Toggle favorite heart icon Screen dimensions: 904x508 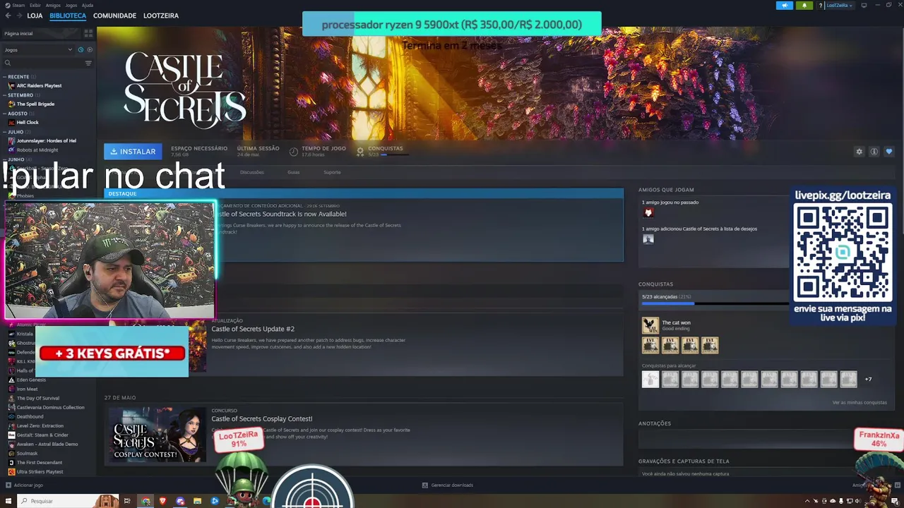[888, 152]
